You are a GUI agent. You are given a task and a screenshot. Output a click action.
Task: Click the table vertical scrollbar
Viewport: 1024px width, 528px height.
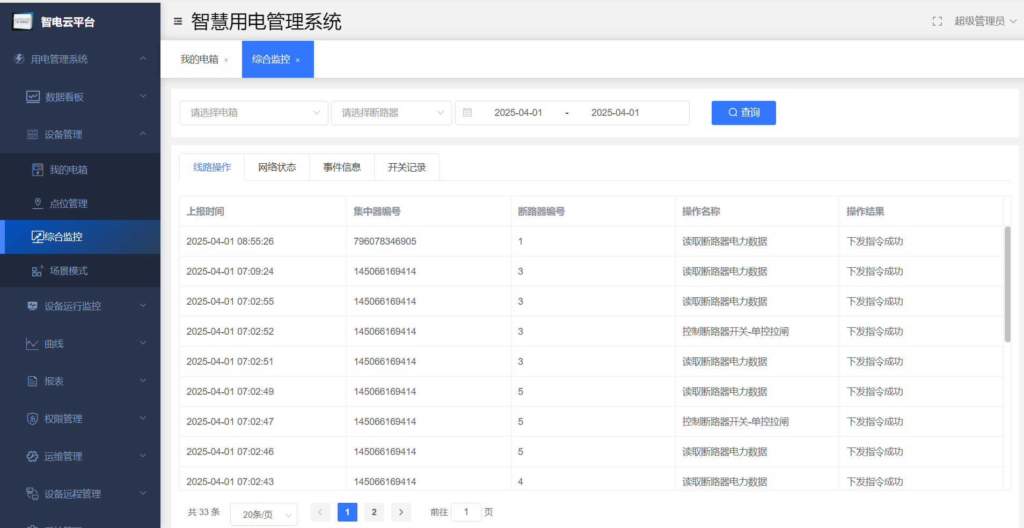click(1007, 284)
